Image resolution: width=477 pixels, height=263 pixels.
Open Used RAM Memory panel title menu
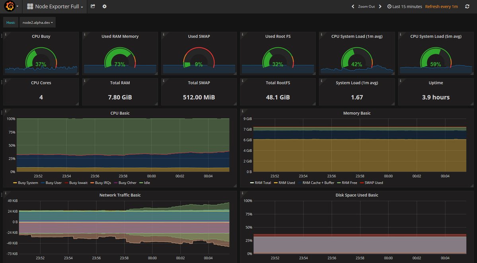tap(120, 37)
